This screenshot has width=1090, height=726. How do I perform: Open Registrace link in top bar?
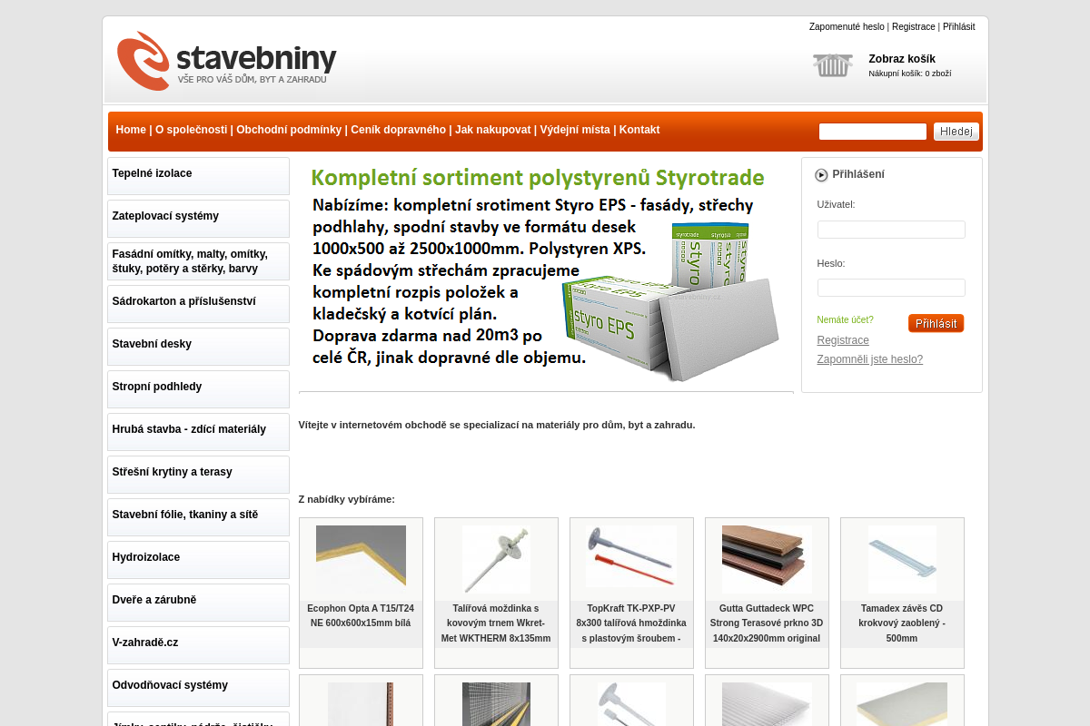913,27
